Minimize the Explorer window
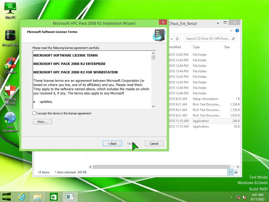Viewport: 269px width, 202px height. point(218,23)
